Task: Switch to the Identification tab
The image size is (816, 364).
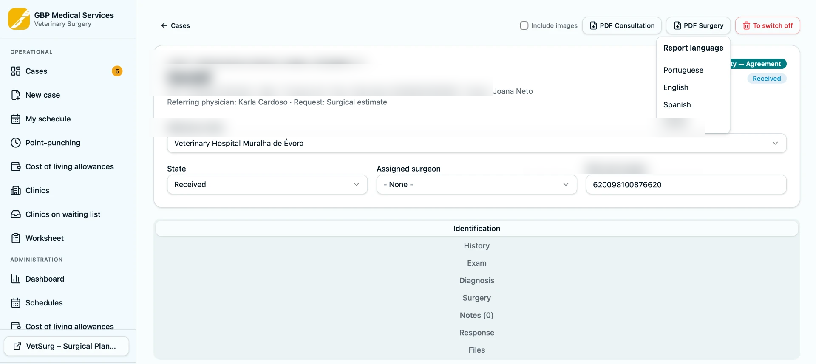Action: 476,229
